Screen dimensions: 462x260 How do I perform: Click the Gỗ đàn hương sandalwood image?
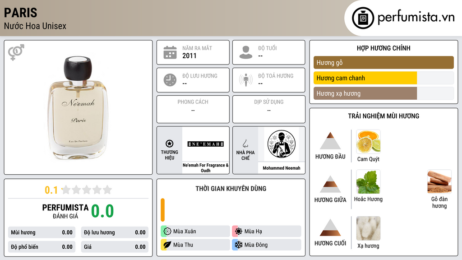click(439, 181)
